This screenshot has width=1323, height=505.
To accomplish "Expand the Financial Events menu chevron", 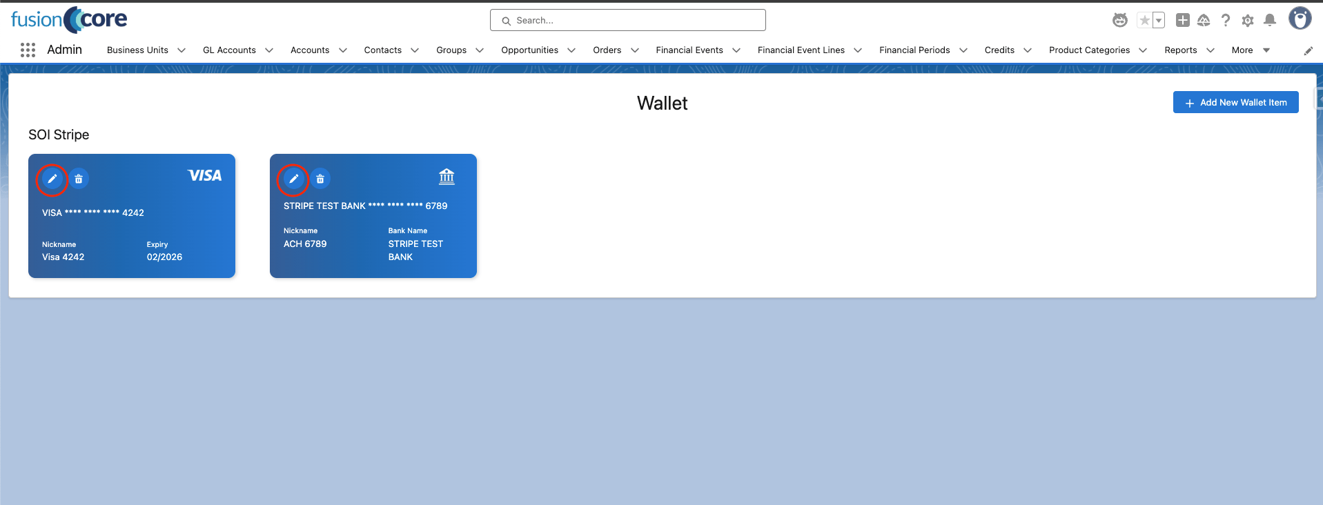I will pyautogui.click(x=736, y=50).
